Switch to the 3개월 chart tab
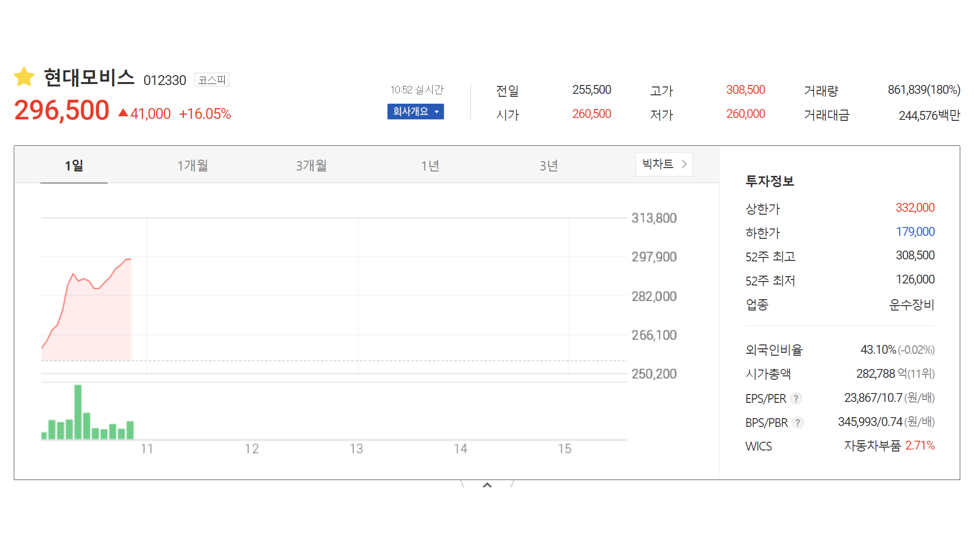This screenshot has height=538, width=976. click(x=311, y=166)
